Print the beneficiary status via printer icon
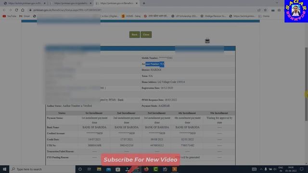308x173 pixels. 207,40
